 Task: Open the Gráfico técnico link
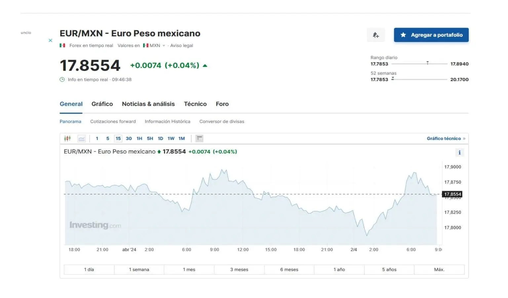click(x=446, y=138)
